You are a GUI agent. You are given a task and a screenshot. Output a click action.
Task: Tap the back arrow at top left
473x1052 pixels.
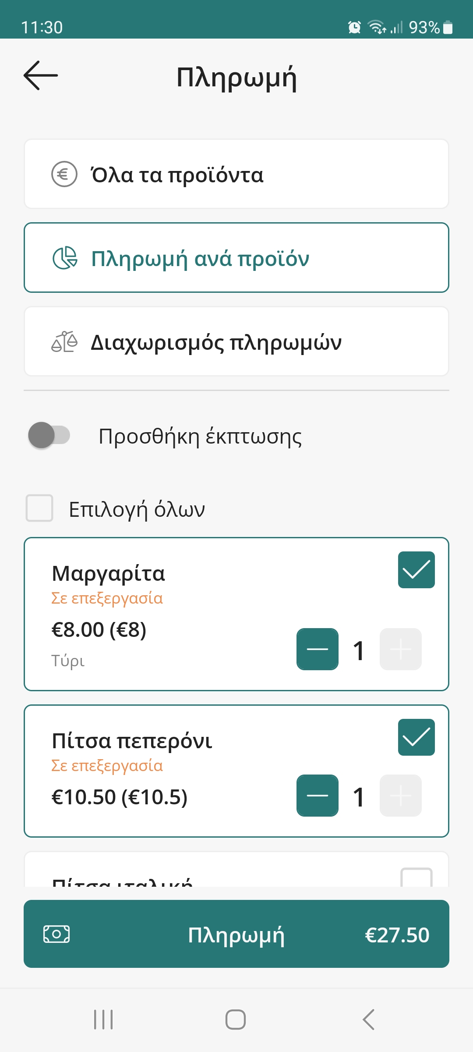click(x=41, y=75)
